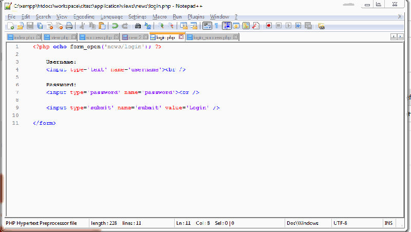Image resolution: width=411 pixels, height=232 pixels.
Task: Open the Window menu
Action: [x=219, y=17]
